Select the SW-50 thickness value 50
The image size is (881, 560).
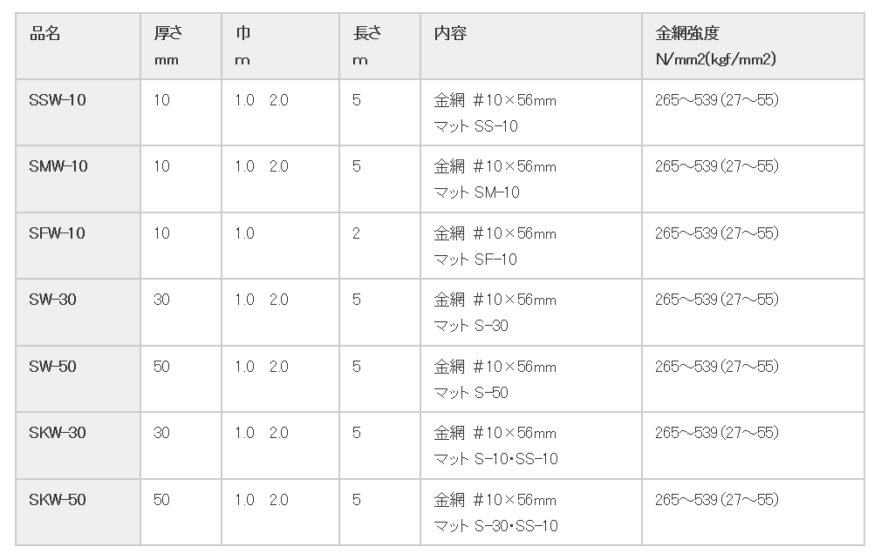point(162,367)
